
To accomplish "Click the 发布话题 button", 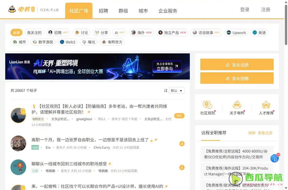I will [237, 64].
